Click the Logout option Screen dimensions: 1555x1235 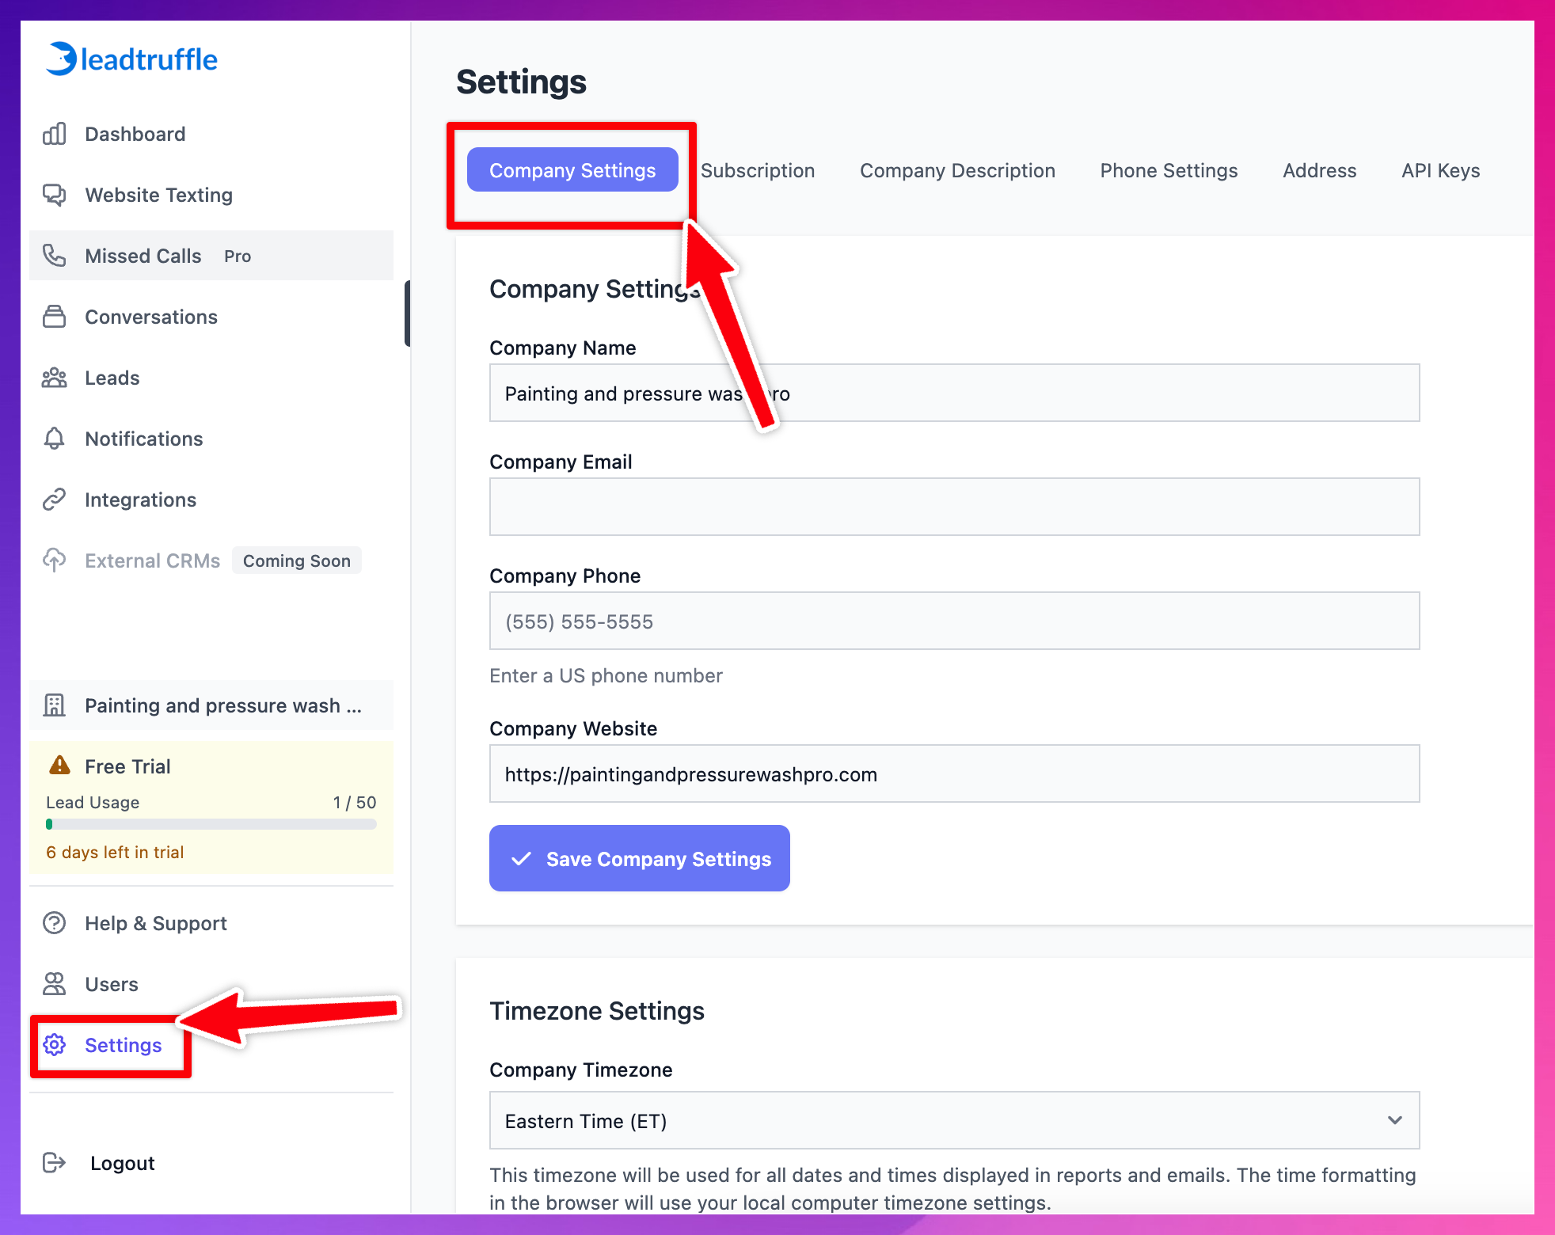point(121,1162)
